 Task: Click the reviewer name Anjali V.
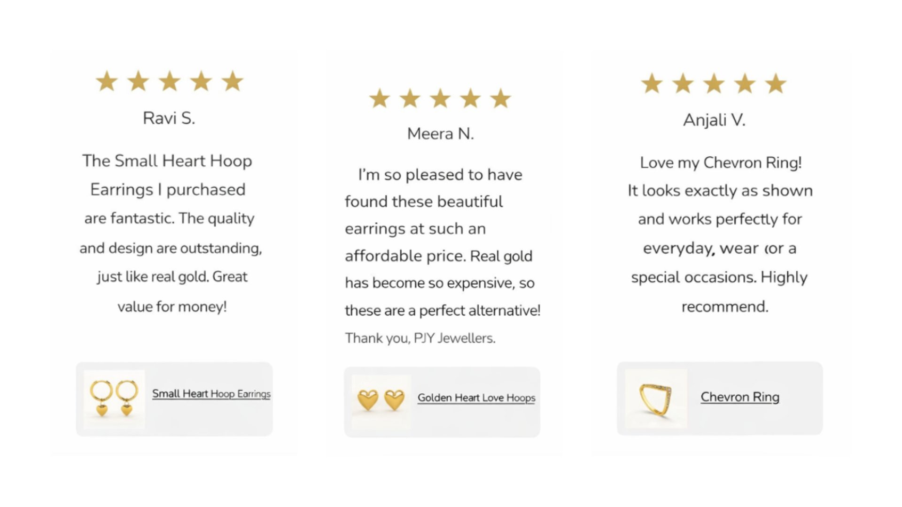click(x=714, y=120)
